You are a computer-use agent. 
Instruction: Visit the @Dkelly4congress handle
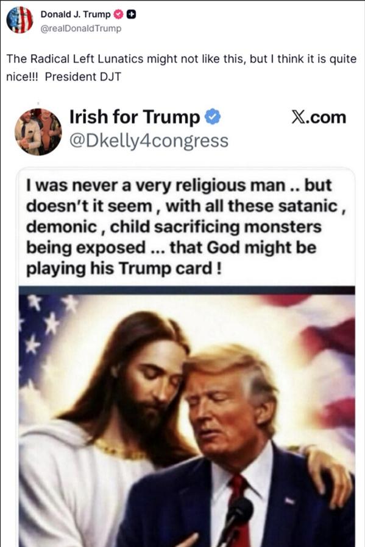(x=149, y=141)
